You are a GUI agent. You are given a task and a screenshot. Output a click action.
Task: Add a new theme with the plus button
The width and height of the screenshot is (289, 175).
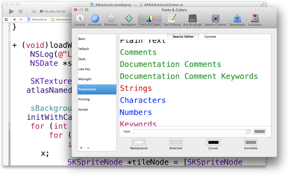[x=81, y=148]
